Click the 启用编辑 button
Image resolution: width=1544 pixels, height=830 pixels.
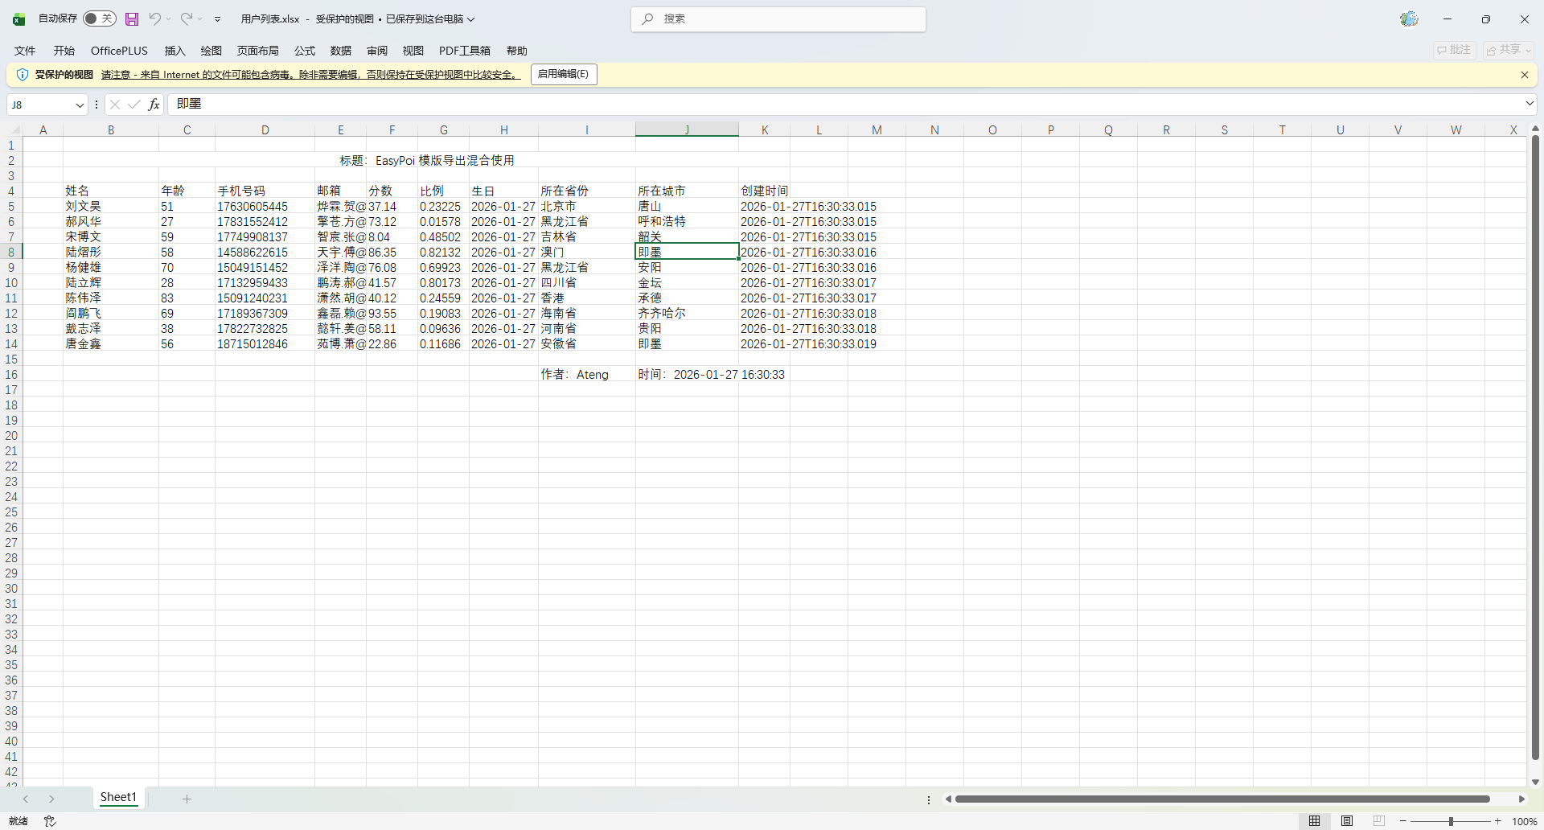(563, 74)
